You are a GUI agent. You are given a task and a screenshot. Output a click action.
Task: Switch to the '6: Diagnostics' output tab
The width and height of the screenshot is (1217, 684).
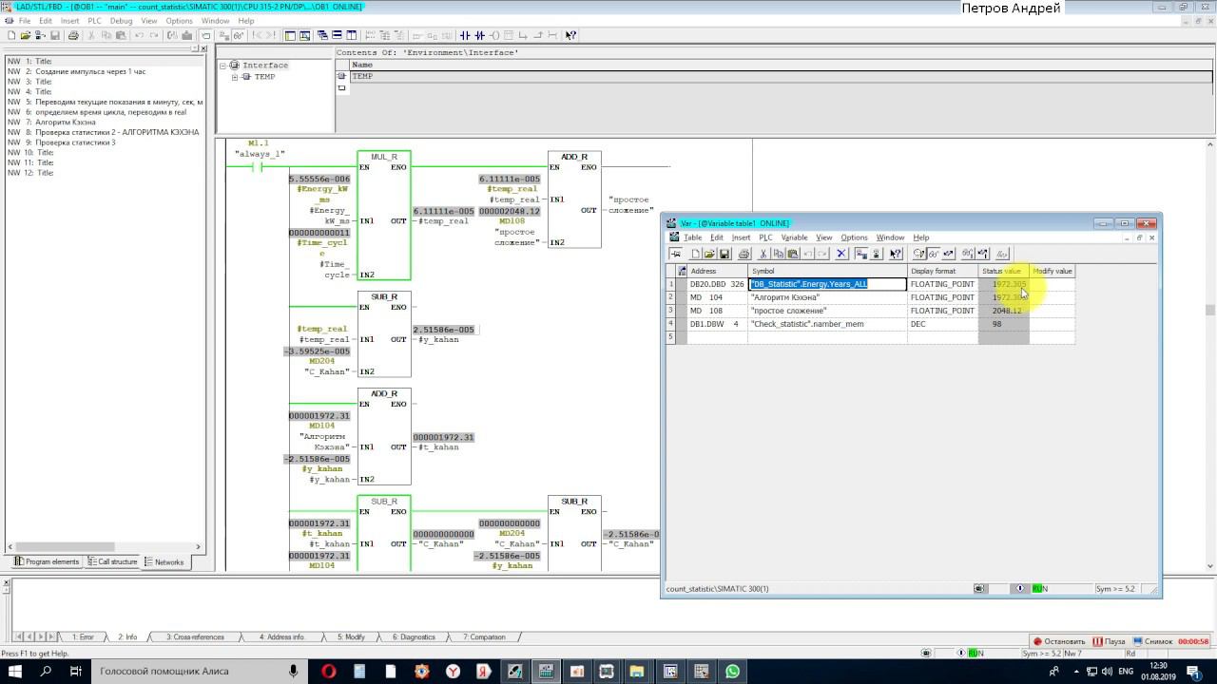414,637
